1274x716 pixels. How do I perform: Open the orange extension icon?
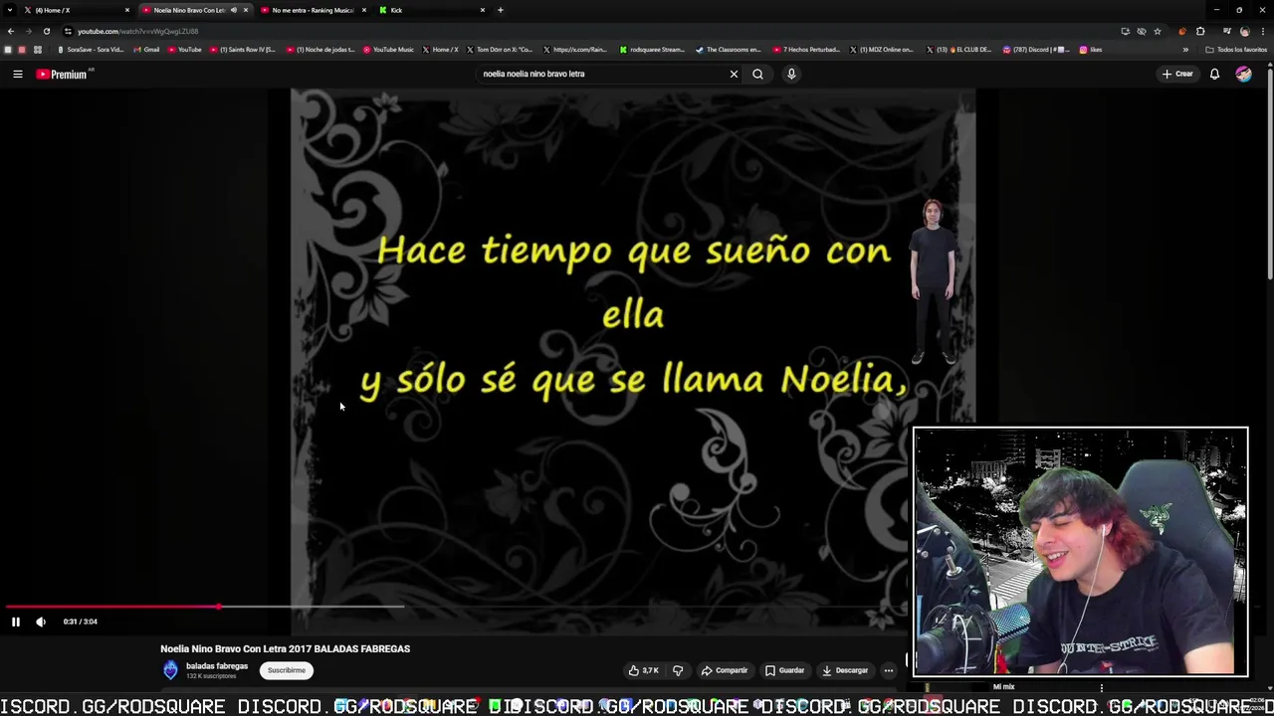1182,31
